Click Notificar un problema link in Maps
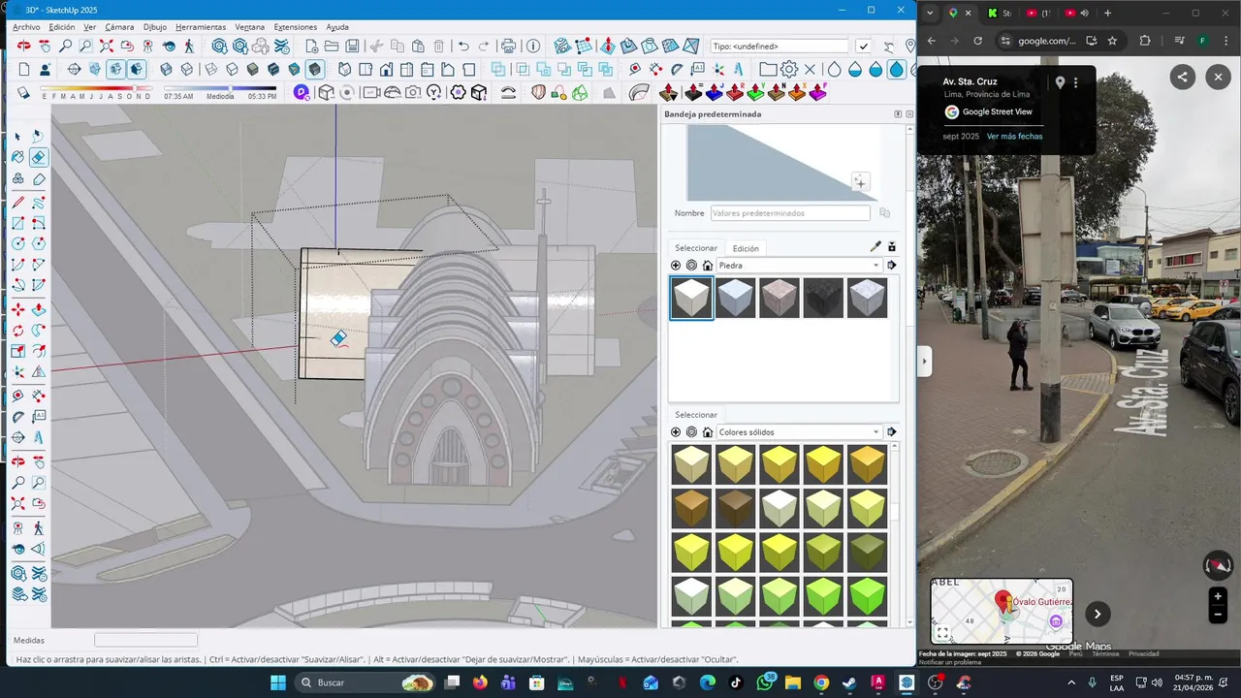 point(949,662)
